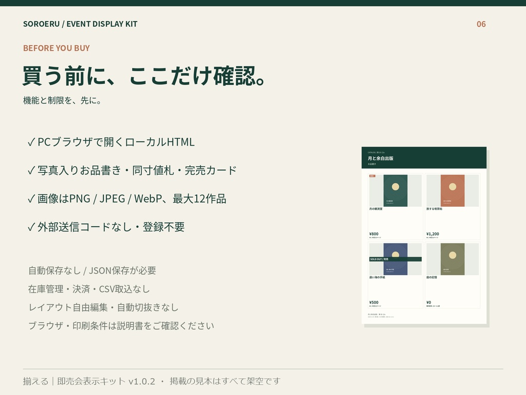Click the ¥800 price
Screen dimensions: 526x395
pyautogui.click(x=374, y=234)
